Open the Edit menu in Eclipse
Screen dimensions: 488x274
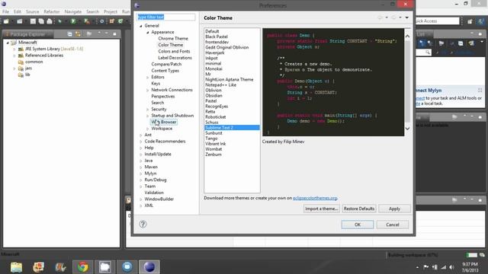pyautogui.click(x=18, y=11)
